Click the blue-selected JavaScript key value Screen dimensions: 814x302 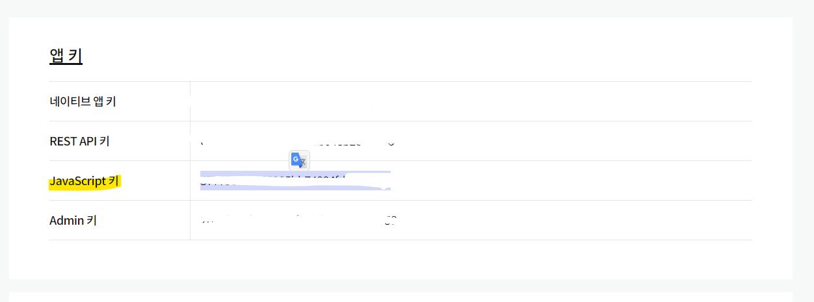click(x=295, y=181)
